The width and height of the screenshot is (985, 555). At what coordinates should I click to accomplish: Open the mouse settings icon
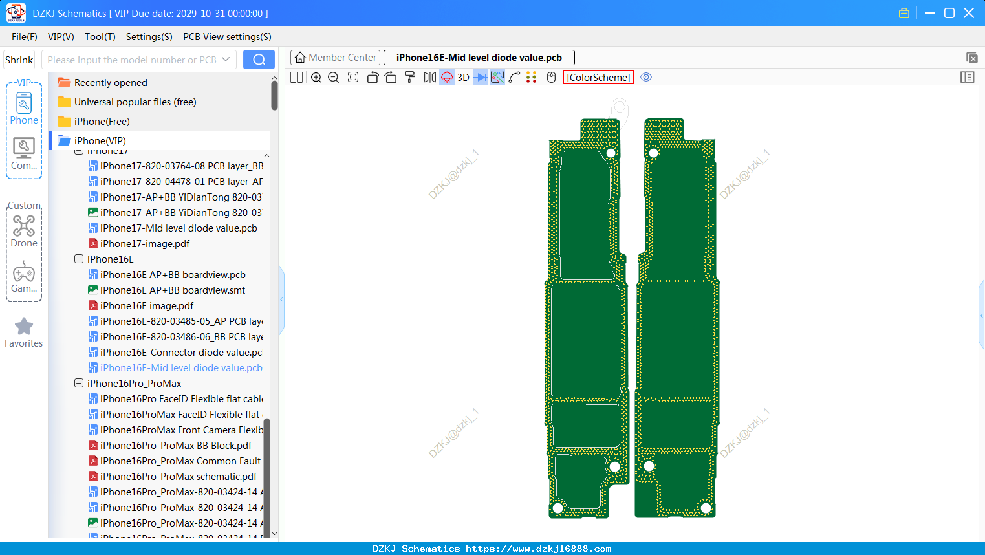click(551, 78)
